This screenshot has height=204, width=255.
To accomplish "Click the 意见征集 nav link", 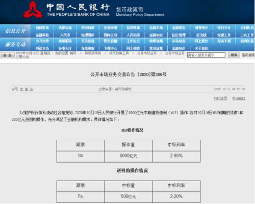I will [156, 48].
